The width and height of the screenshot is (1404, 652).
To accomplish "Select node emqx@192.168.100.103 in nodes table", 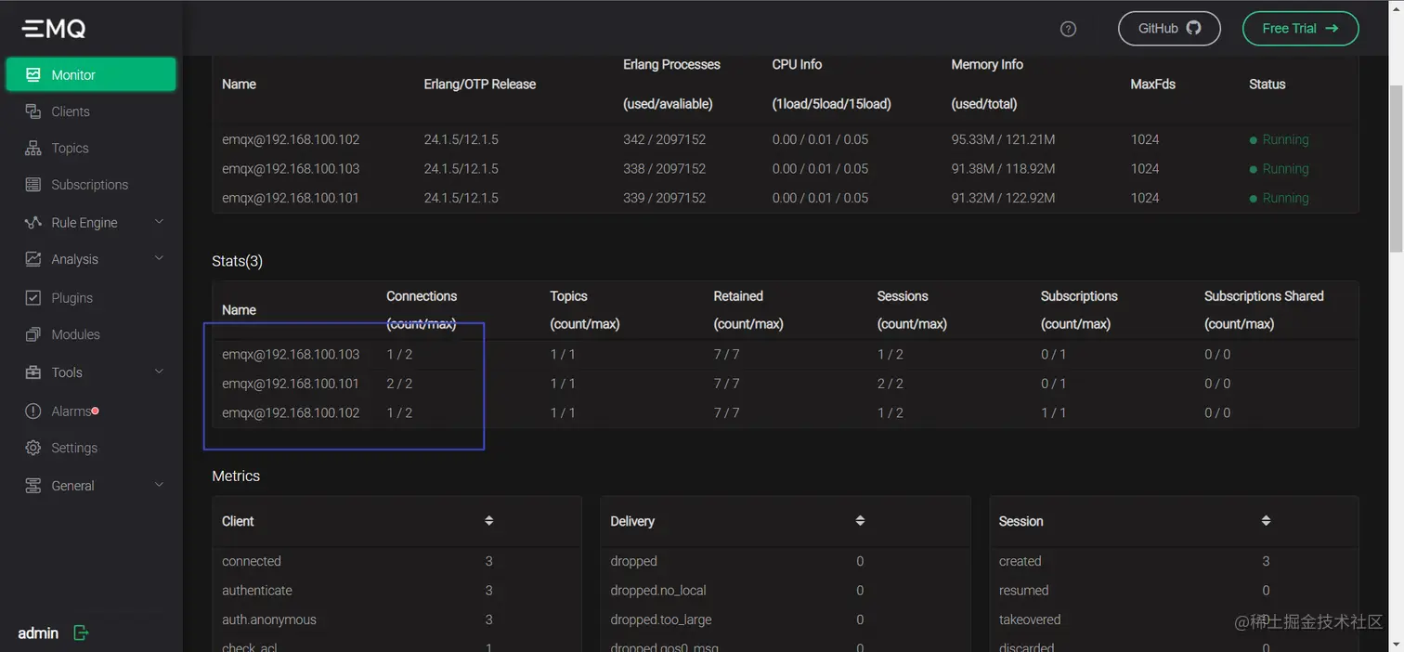I will 291,169.
